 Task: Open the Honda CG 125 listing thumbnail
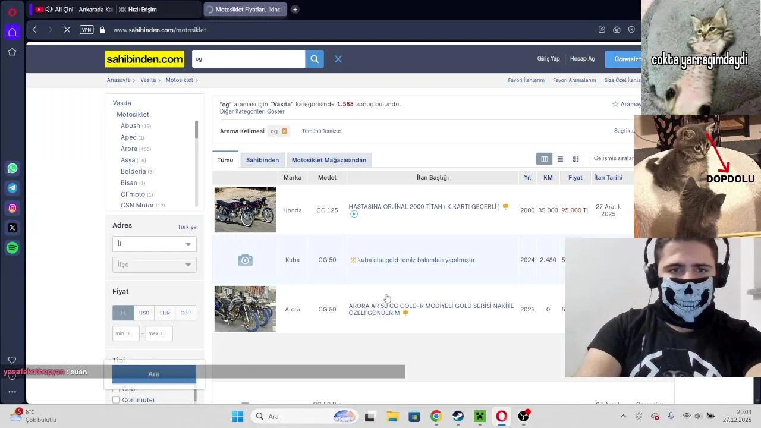click(x=245, y=209)
